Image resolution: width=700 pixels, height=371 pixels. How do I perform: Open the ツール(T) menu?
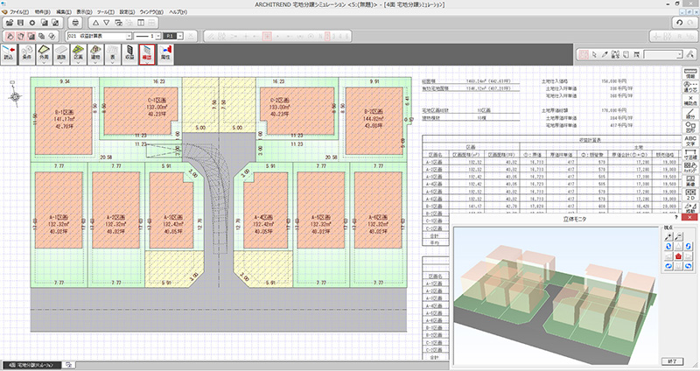click(105, 12)
